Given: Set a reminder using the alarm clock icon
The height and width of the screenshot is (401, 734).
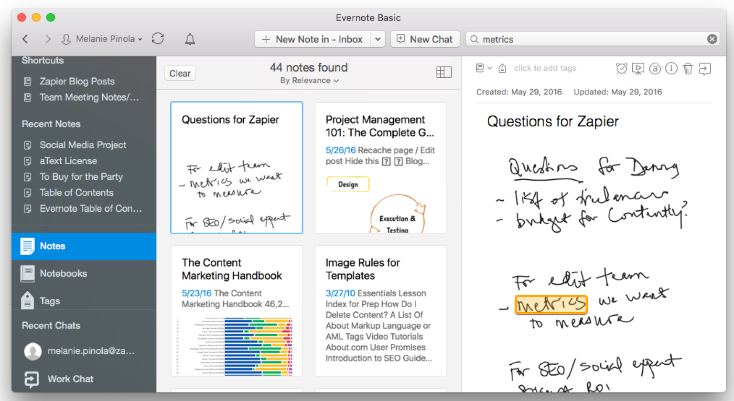Looking at the screenshot, I should [x=622, y=68].
